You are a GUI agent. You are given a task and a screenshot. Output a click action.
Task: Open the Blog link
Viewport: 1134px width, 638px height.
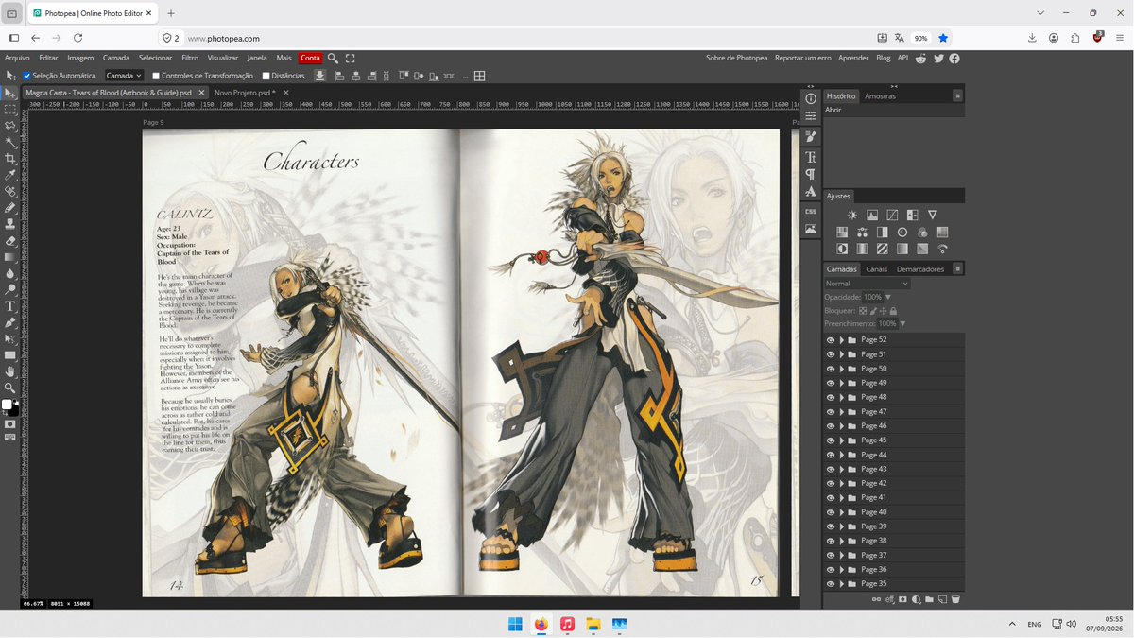click(884, 58)
